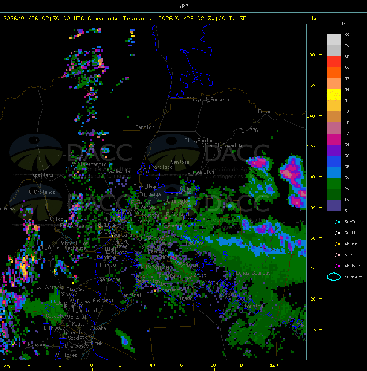This screenshot has height=371, width=367.
Task: Click the cyan 'current' ellipse in legend
Action: pos(333,277)
